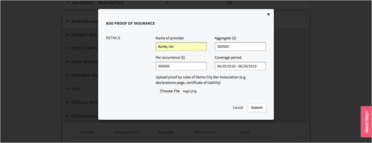Collapse the Professional section arrow

click(x=68, y=116)
